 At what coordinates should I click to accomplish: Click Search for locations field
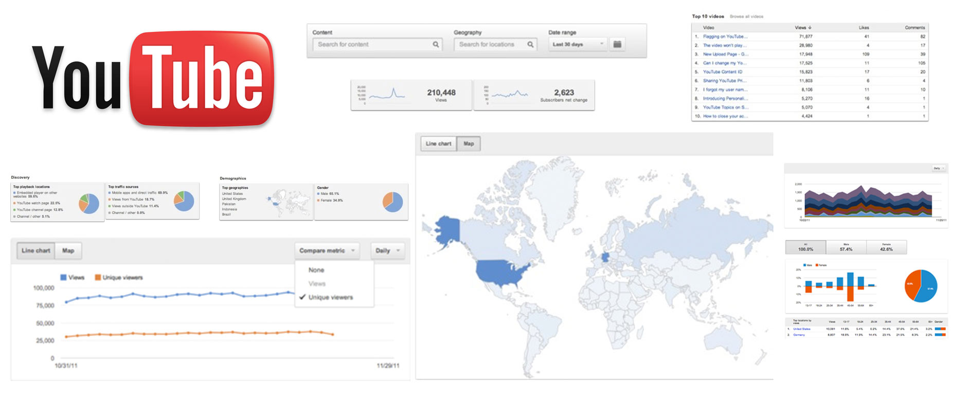[495, 45]
